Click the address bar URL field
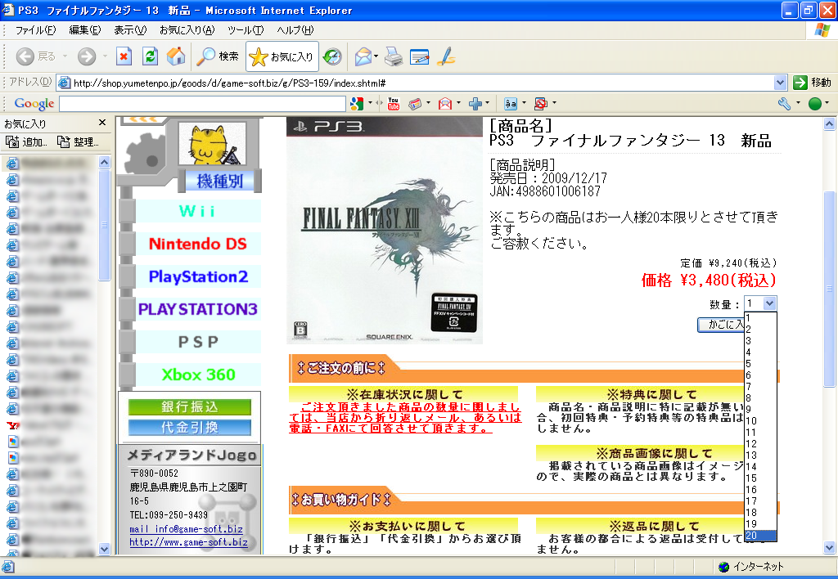Viewport: 838px width, 579px height. click(415, 83)
